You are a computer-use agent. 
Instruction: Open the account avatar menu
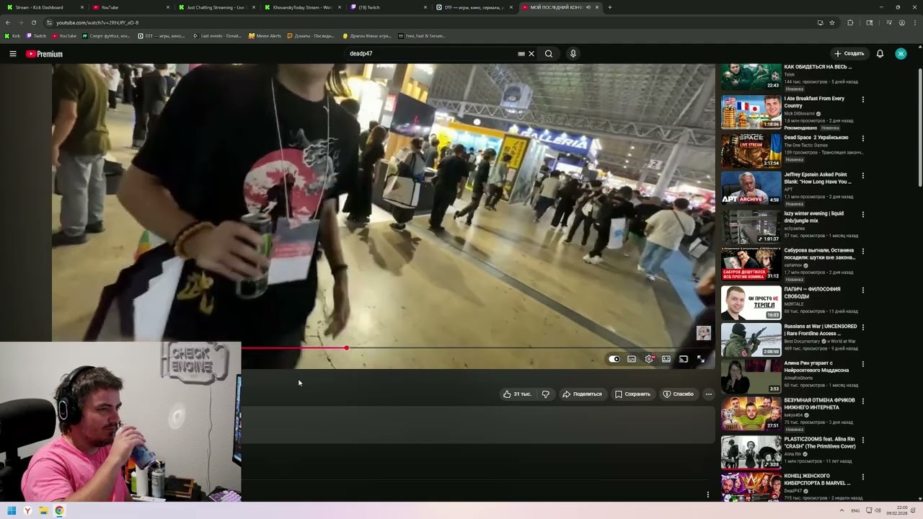[901, 53]
